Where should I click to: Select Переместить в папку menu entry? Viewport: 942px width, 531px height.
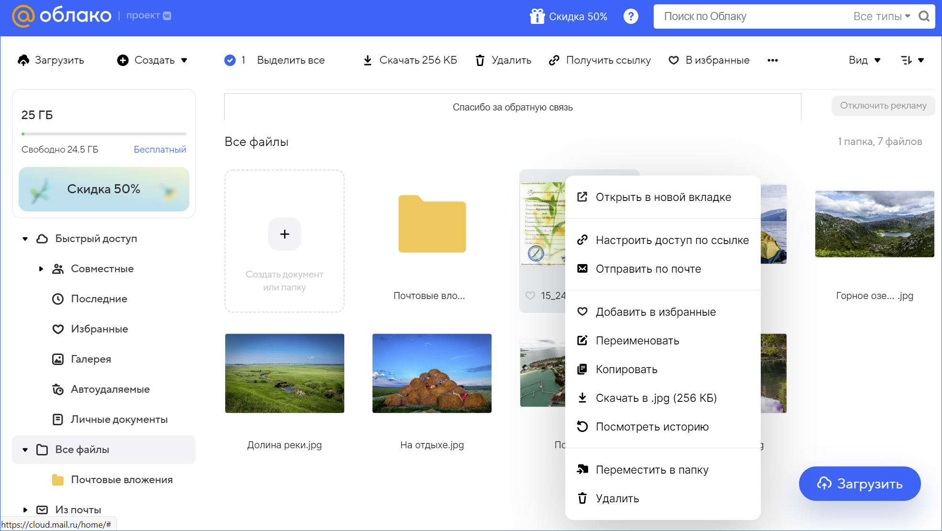(x=651, y=470)
